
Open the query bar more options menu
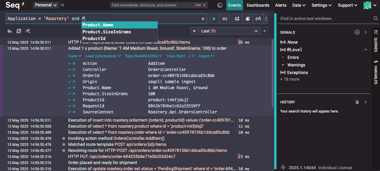coord(266,19)
